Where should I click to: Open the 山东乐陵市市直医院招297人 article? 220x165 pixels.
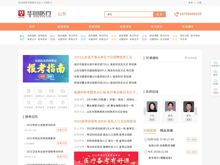104,71
